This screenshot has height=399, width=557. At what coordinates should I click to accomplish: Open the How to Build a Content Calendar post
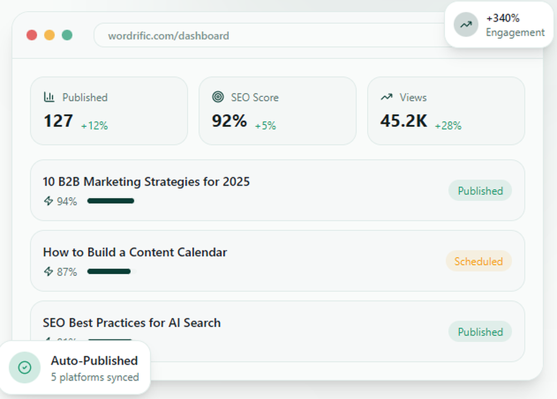134,252
